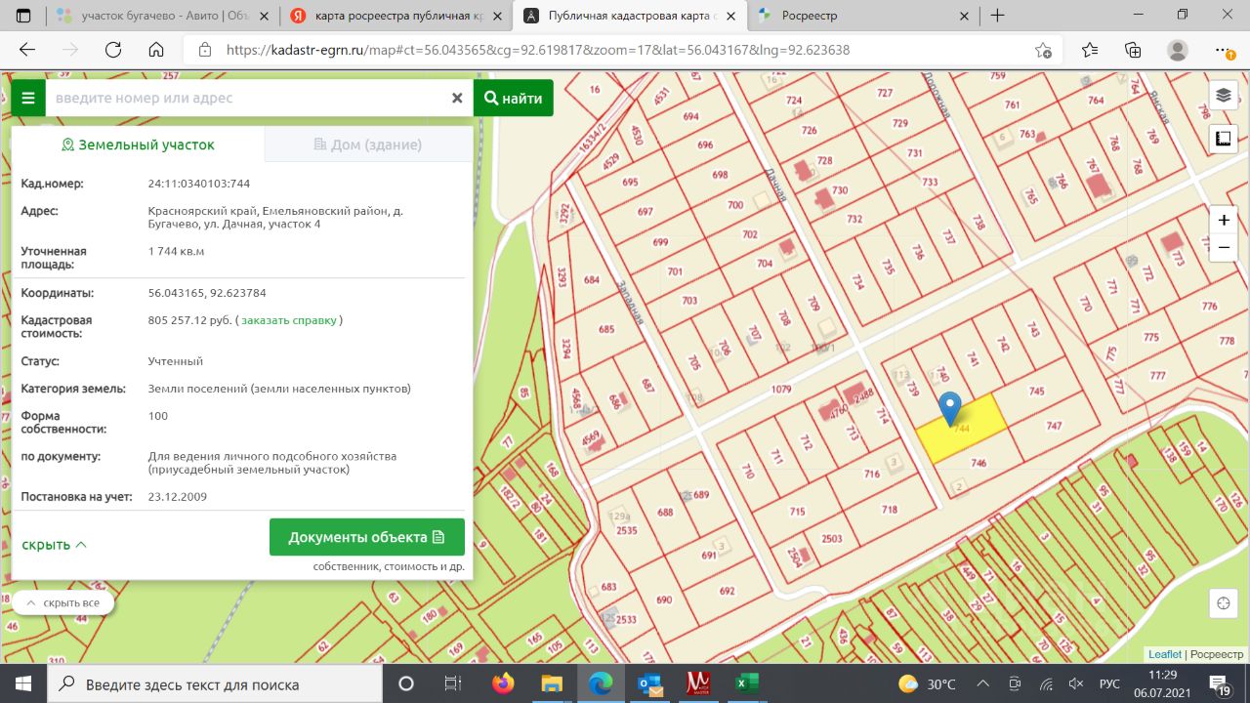Switch to the Росреестр browser tab
The height and width of the screenshot is (703, 1250).
862,16
